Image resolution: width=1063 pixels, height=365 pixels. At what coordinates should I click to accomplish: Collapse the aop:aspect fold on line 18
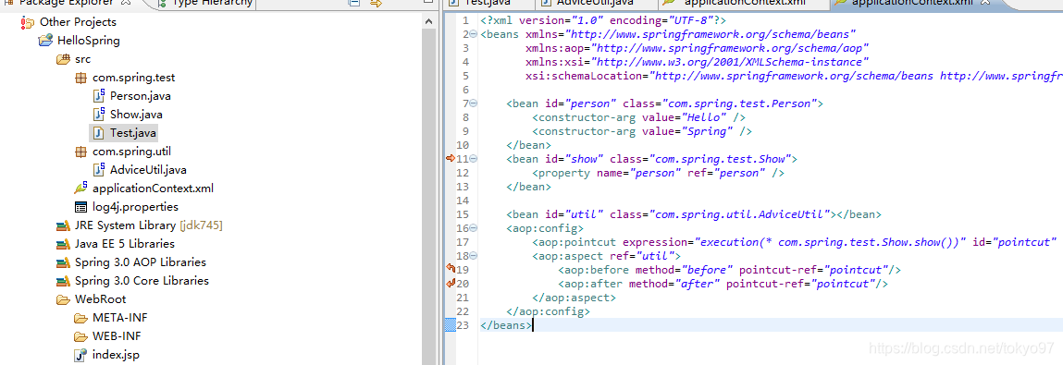pos(473,256)
